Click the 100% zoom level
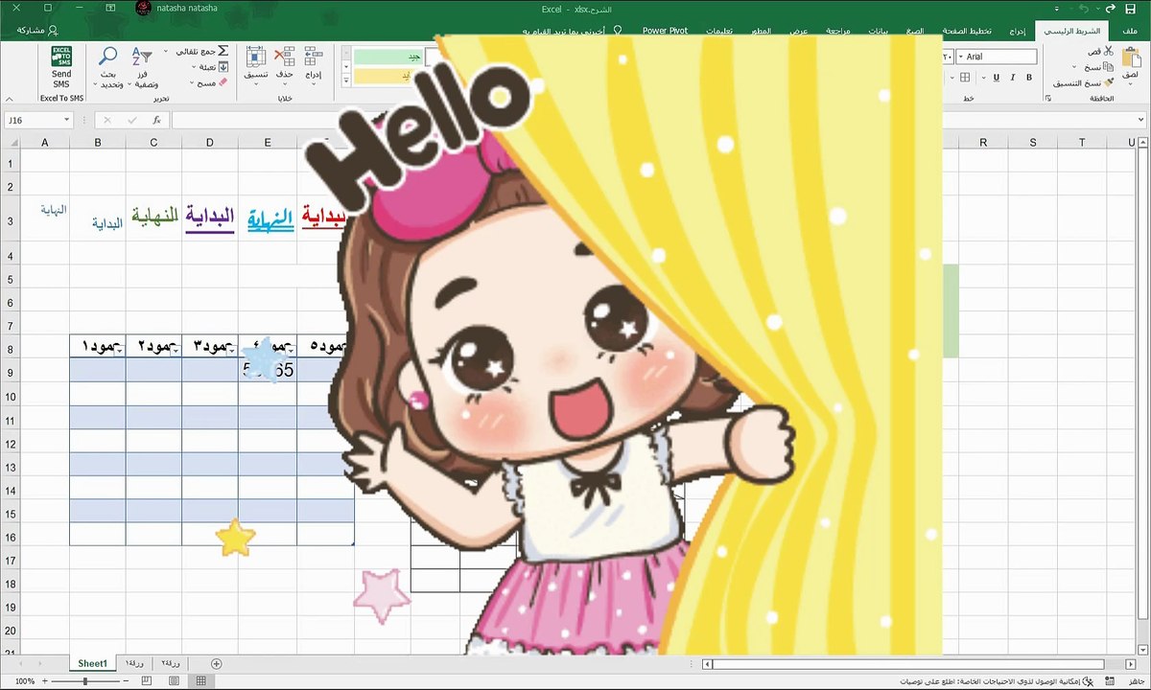This screenshot has height=690, width=1151. [x=24, y=681]
